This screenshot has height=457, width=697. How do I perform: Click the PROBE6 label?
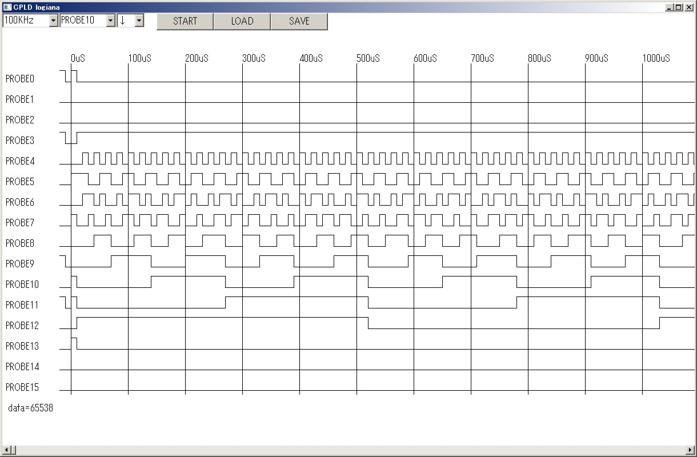[x=20, y=202]
